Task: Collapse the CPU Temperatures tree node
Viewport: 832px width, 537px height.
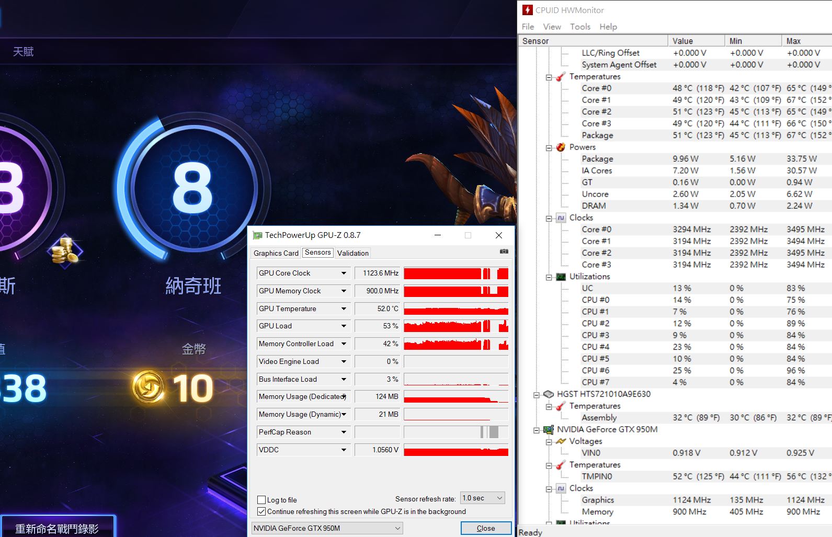Action: (x=549, y=77)
